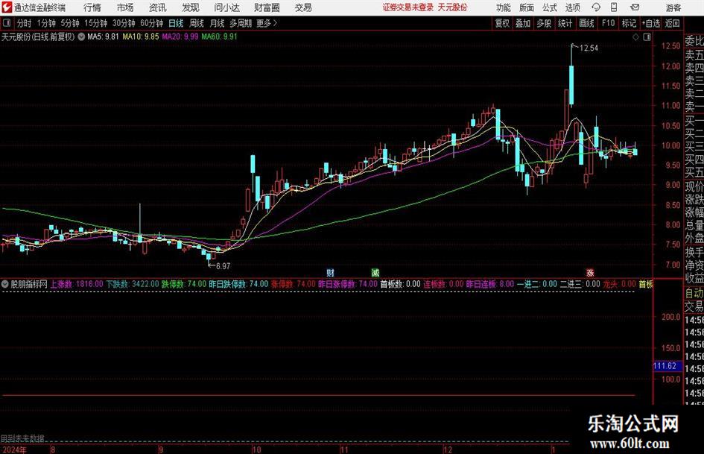
Task: Click the 财 marker on the chart
Action: point(331,272)
